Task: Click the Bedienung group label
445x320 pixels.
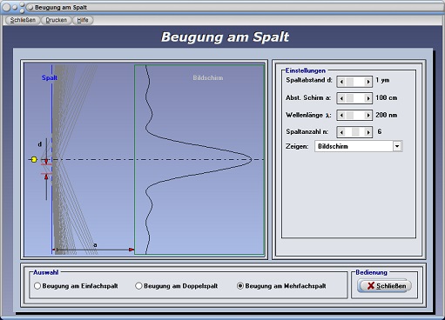Action: tap(371, 272)
